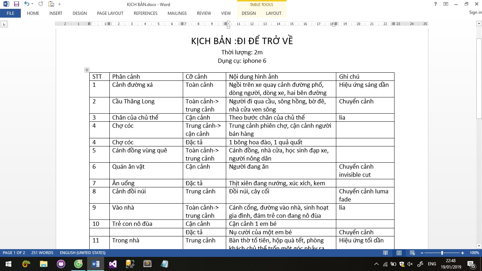
Task: Open Word Help question mark
Action: 436,4
